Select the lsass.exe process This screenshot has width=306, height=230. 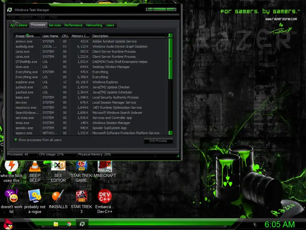(90, 97)
